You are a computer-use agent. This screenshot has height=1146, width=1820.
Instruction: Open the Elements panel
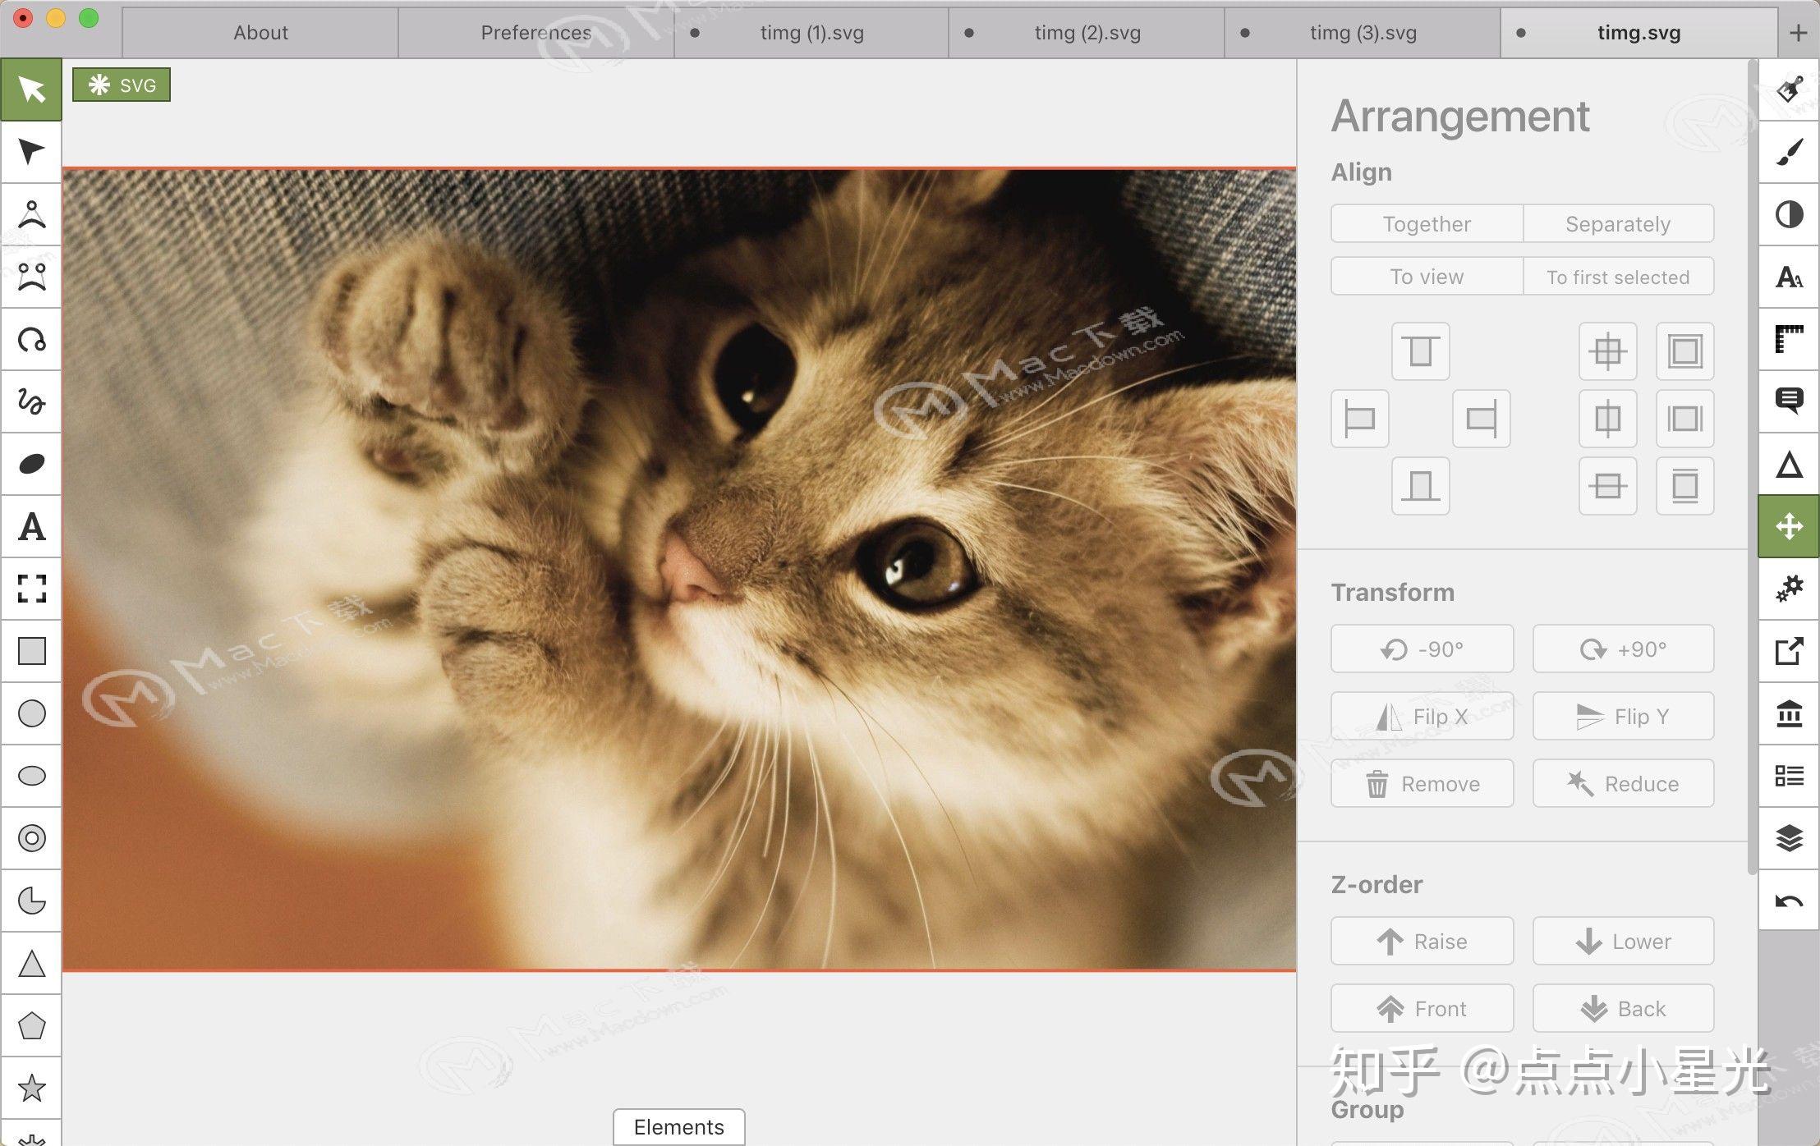click(679, 1127)
